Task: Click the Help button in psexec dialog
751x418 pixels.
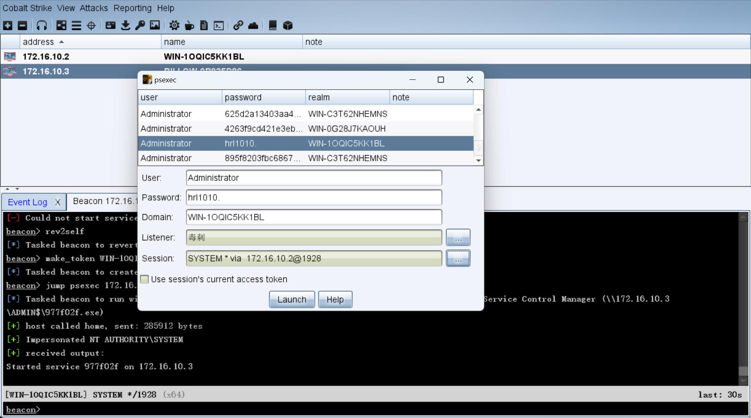Action: coord(335,299)
